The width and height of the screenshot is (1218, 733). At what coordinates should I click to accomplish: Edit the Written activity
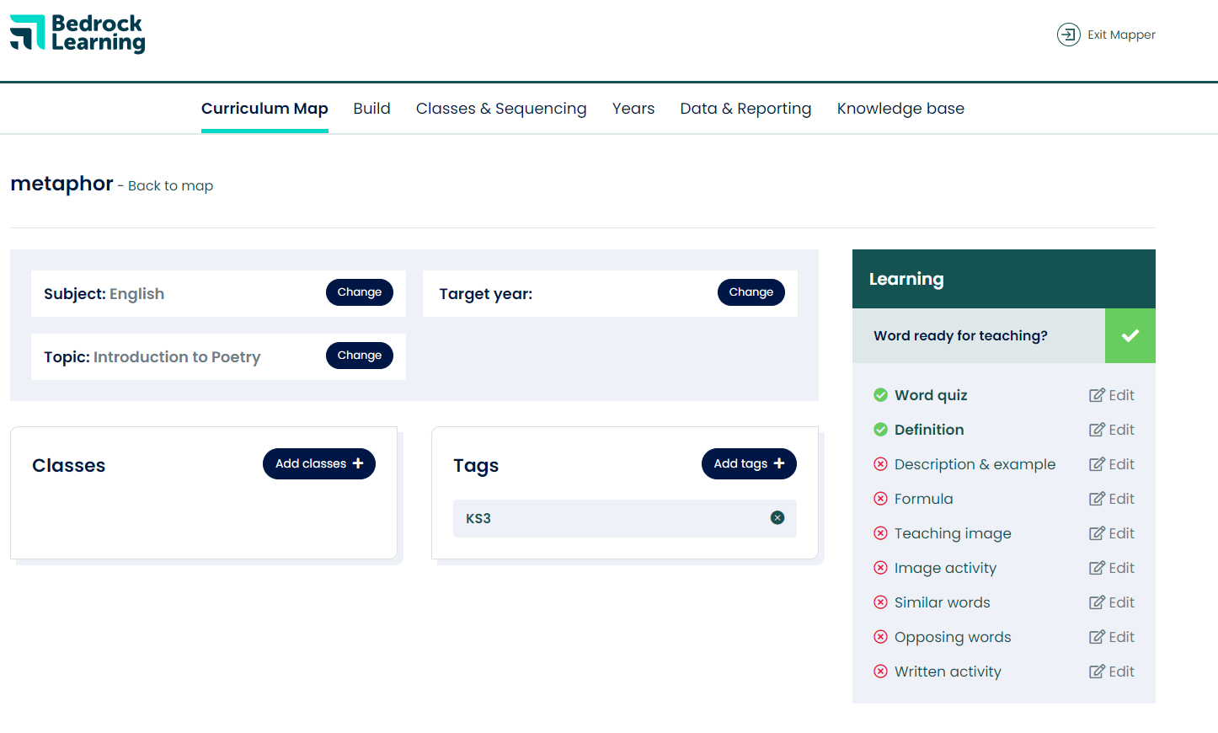[1112, 671]
